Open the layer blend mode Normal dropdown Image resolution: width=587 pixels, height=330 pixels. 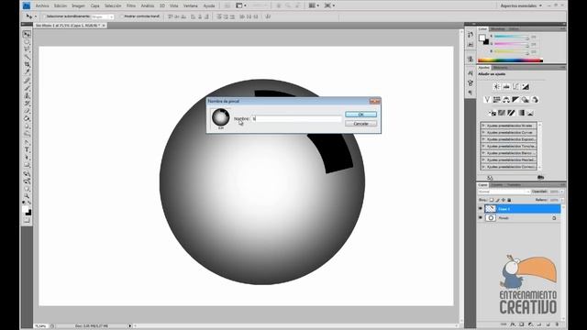pos(504,192)
